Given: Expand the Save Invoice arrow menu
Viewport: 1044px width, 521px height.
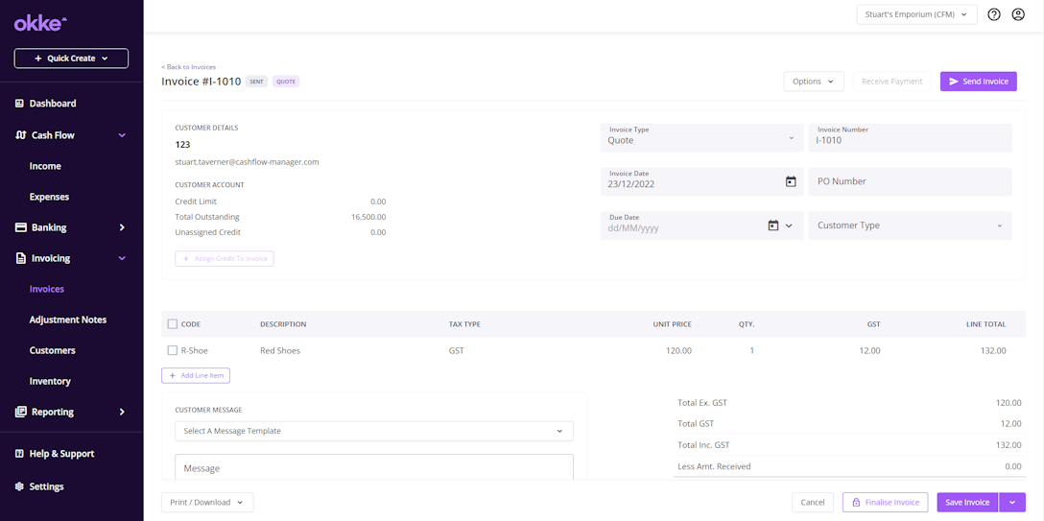Looking at the screenshot, I should (x=1012, y=502).
